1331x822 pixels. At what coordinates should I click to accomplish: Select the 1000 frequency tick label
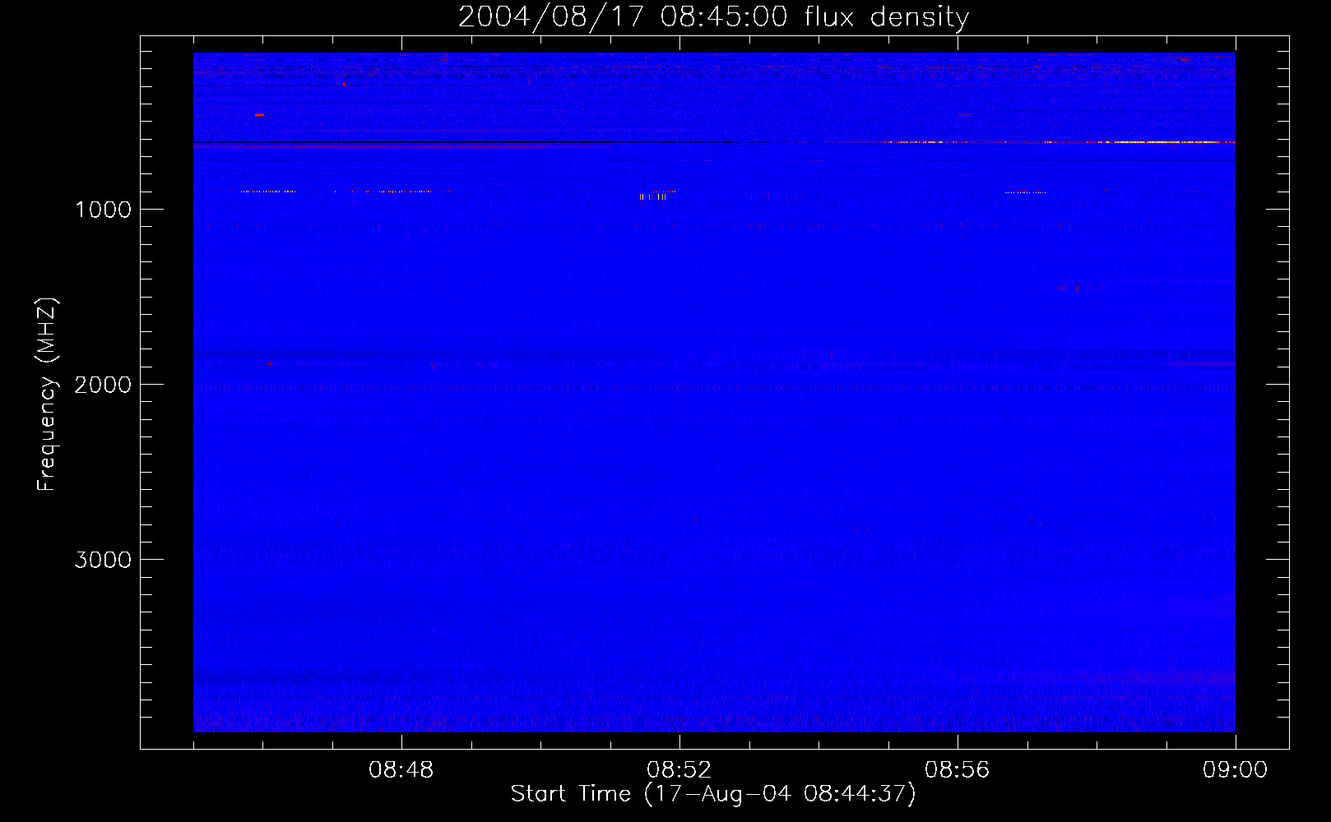(x=103, y=210)
